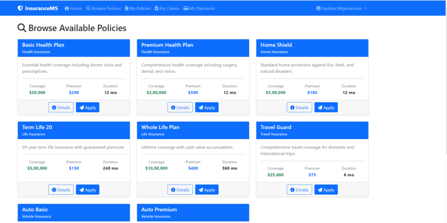Screen dimensions: 447x223
Task: Click the Basic Health Plan card title
Action: [x=43, y=45]
